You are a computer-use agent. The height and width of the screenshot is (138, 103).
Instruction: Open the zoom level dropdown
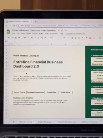26,38
